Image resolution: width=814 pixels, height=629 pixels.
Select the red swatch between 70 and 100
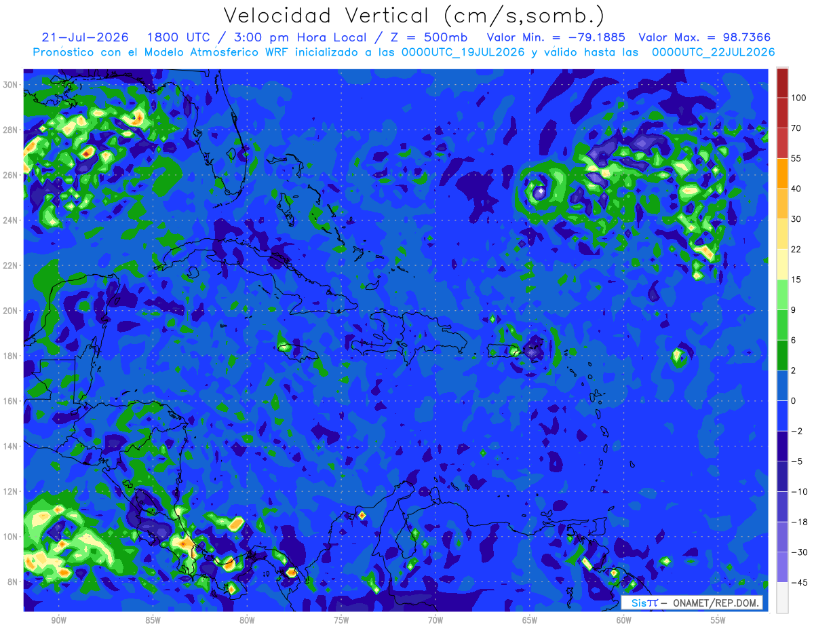782,113
